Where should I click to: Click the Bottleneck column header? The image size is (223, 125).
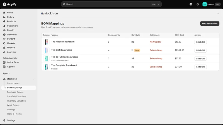click(x=155, y=35)
